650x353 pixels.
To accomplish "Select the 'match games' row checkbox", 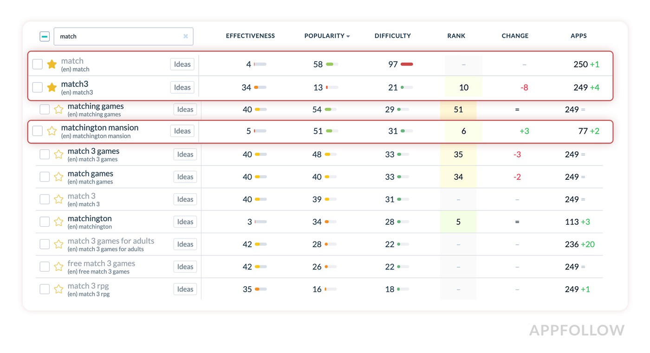I will [x=45, y=177].
